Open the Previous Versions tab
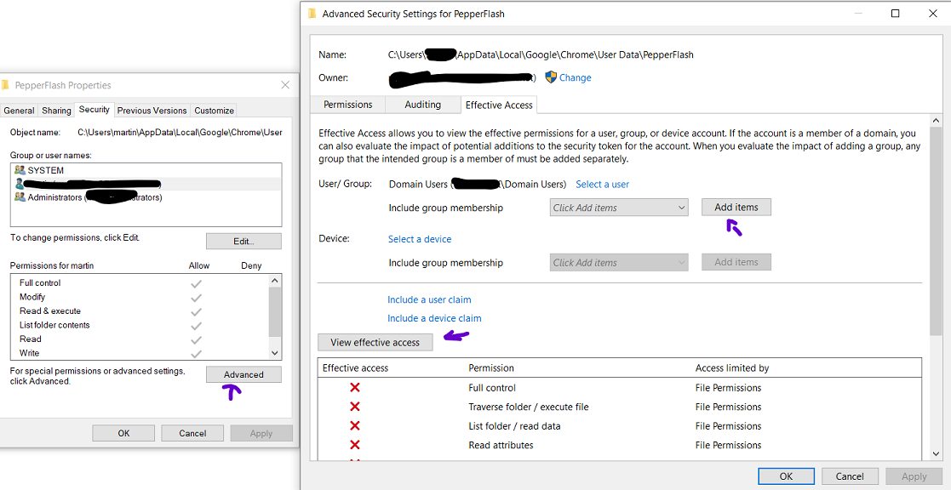This screenshot has height=490, width=951. (x=152, y=111)
